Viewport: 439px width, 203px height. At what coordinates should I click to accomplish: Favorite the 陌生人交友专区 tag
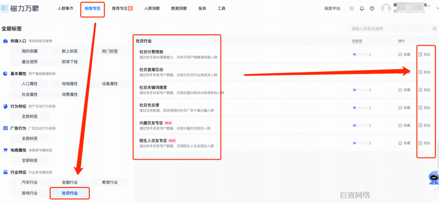pyautogui.click(x=404, y=143)
